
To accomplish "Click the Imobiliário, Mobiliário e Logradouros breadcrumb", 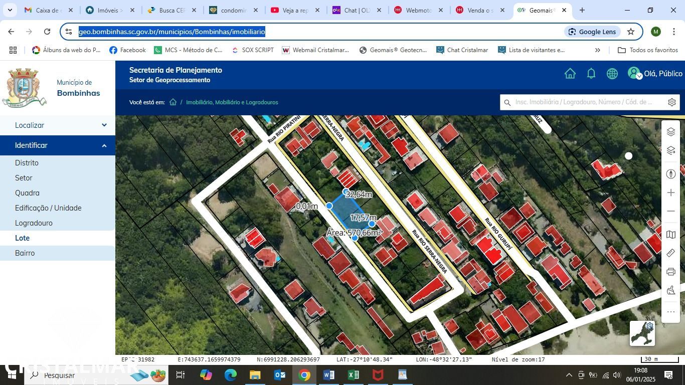I will [x=232, y=102].
